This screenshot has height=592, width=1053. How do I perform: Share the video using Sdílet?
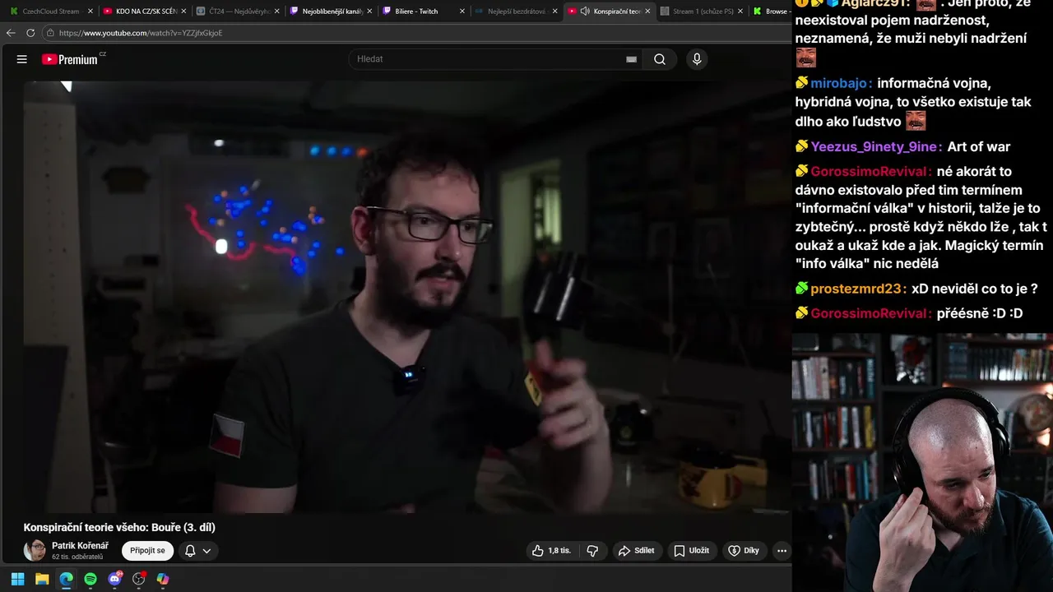coord(637,551)
